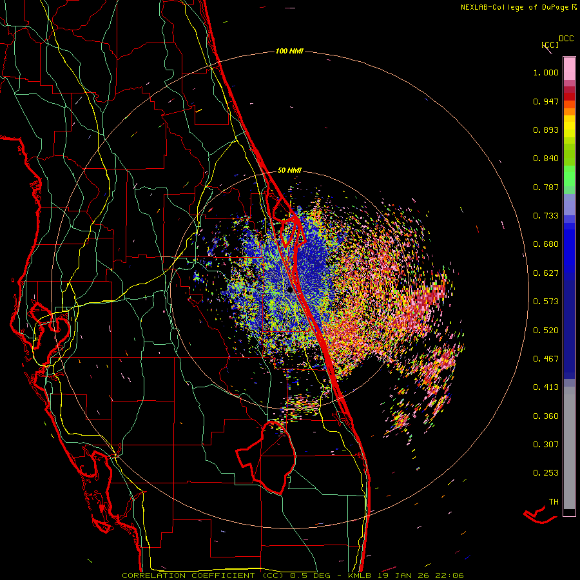Click the 0.787 legend value
This screenshot has height=580, width=580.
click(x=546, y=187)
